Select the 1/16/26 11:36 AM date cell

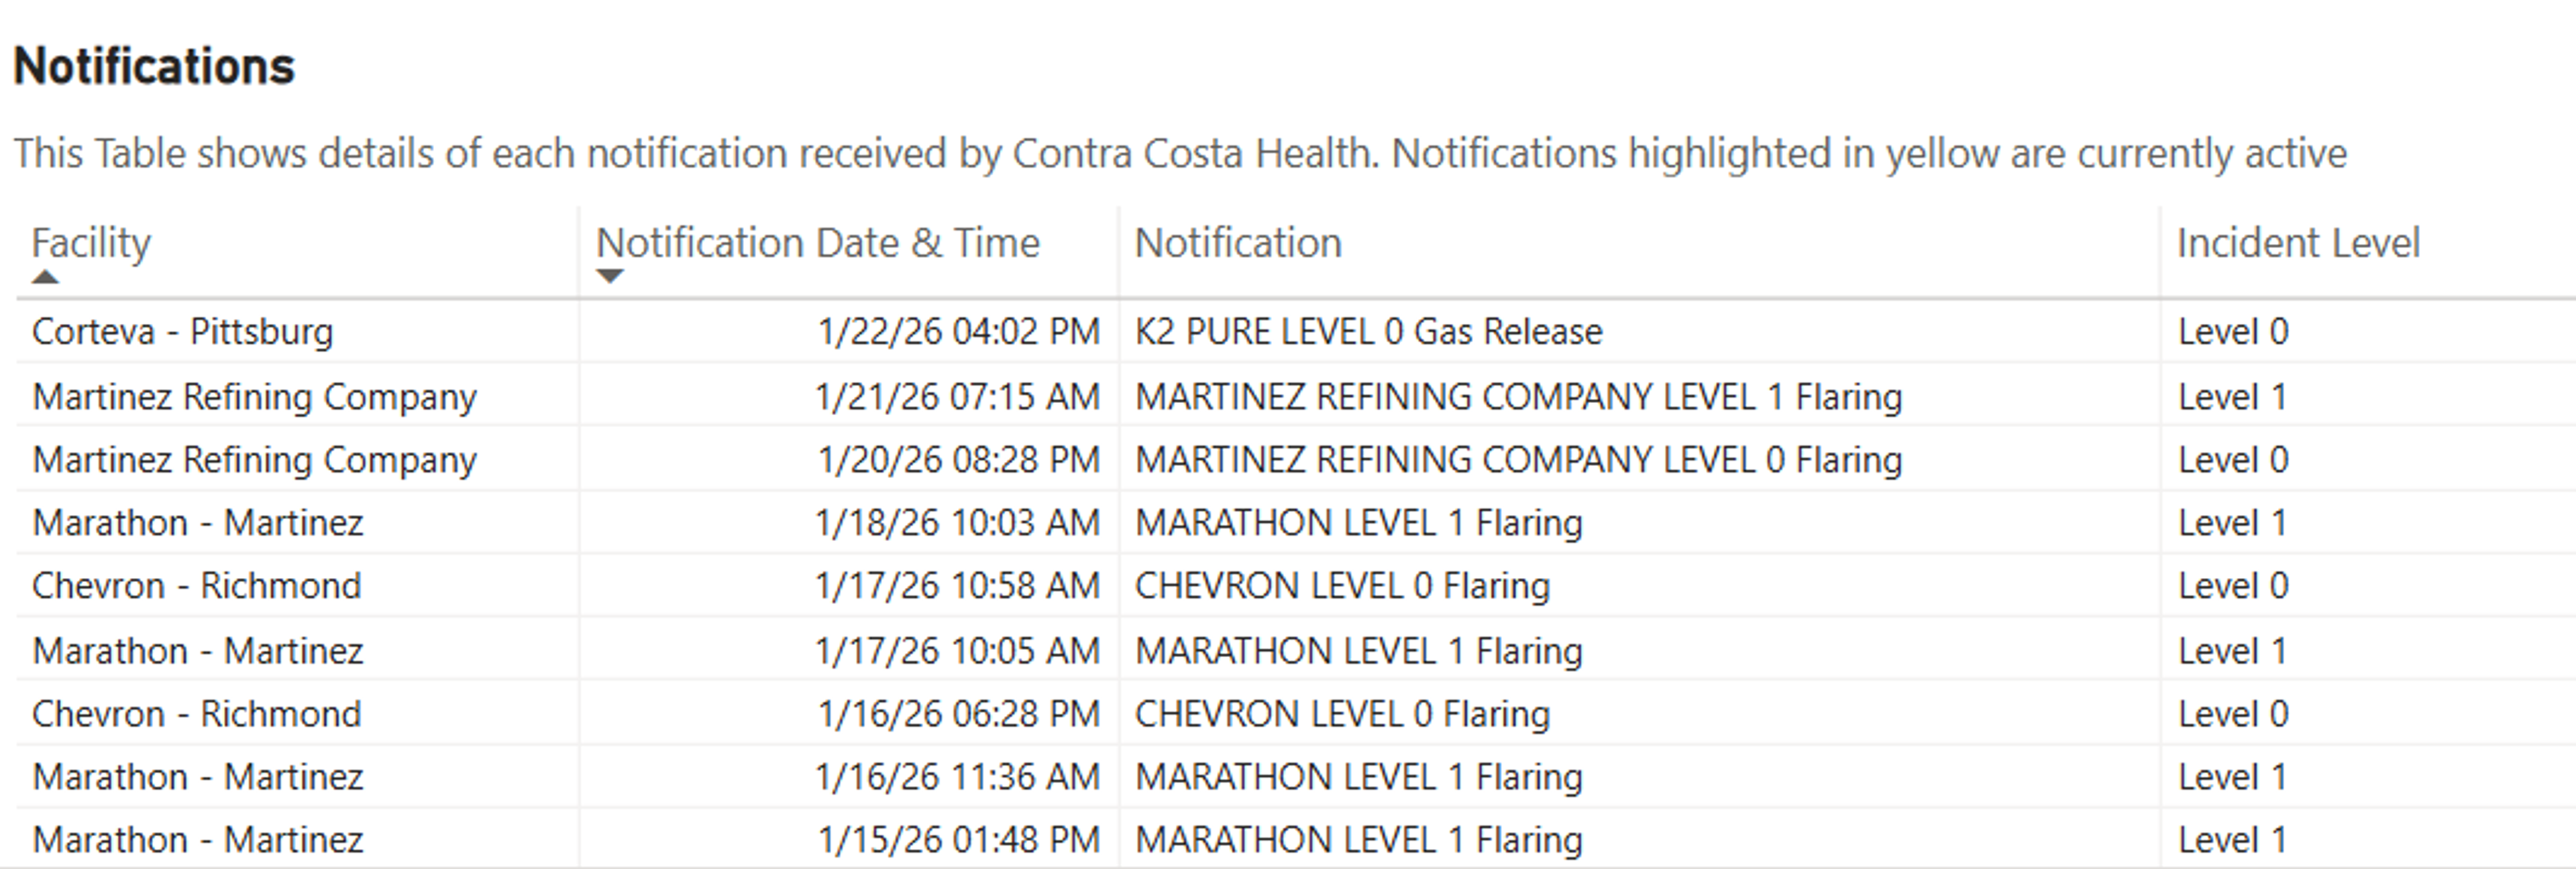[957, 777]
